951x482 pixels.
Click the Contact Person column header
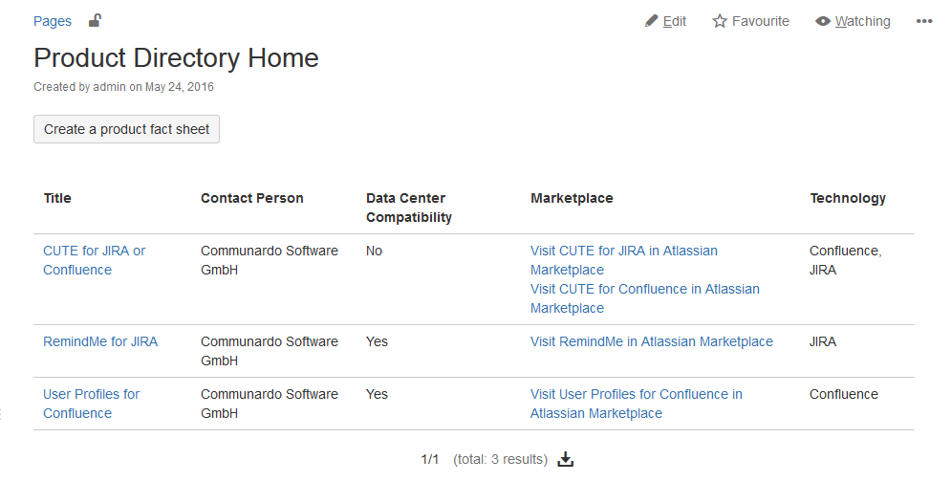(251, 199)
